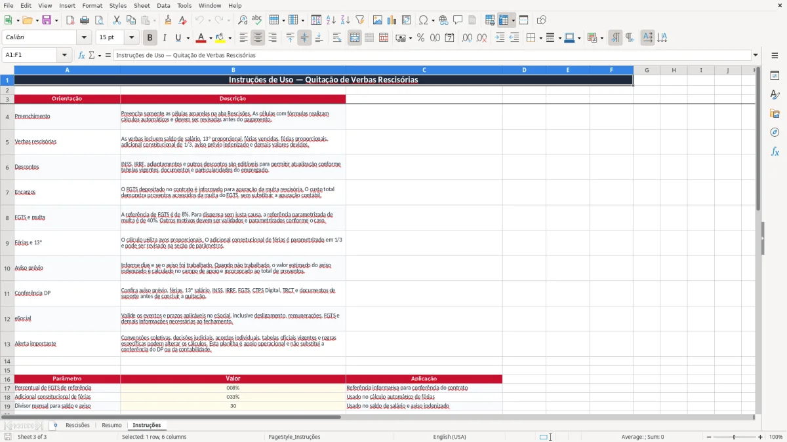Open the Font Name dropdown arrow
The image size is (787, 442).
coord(84,38)
